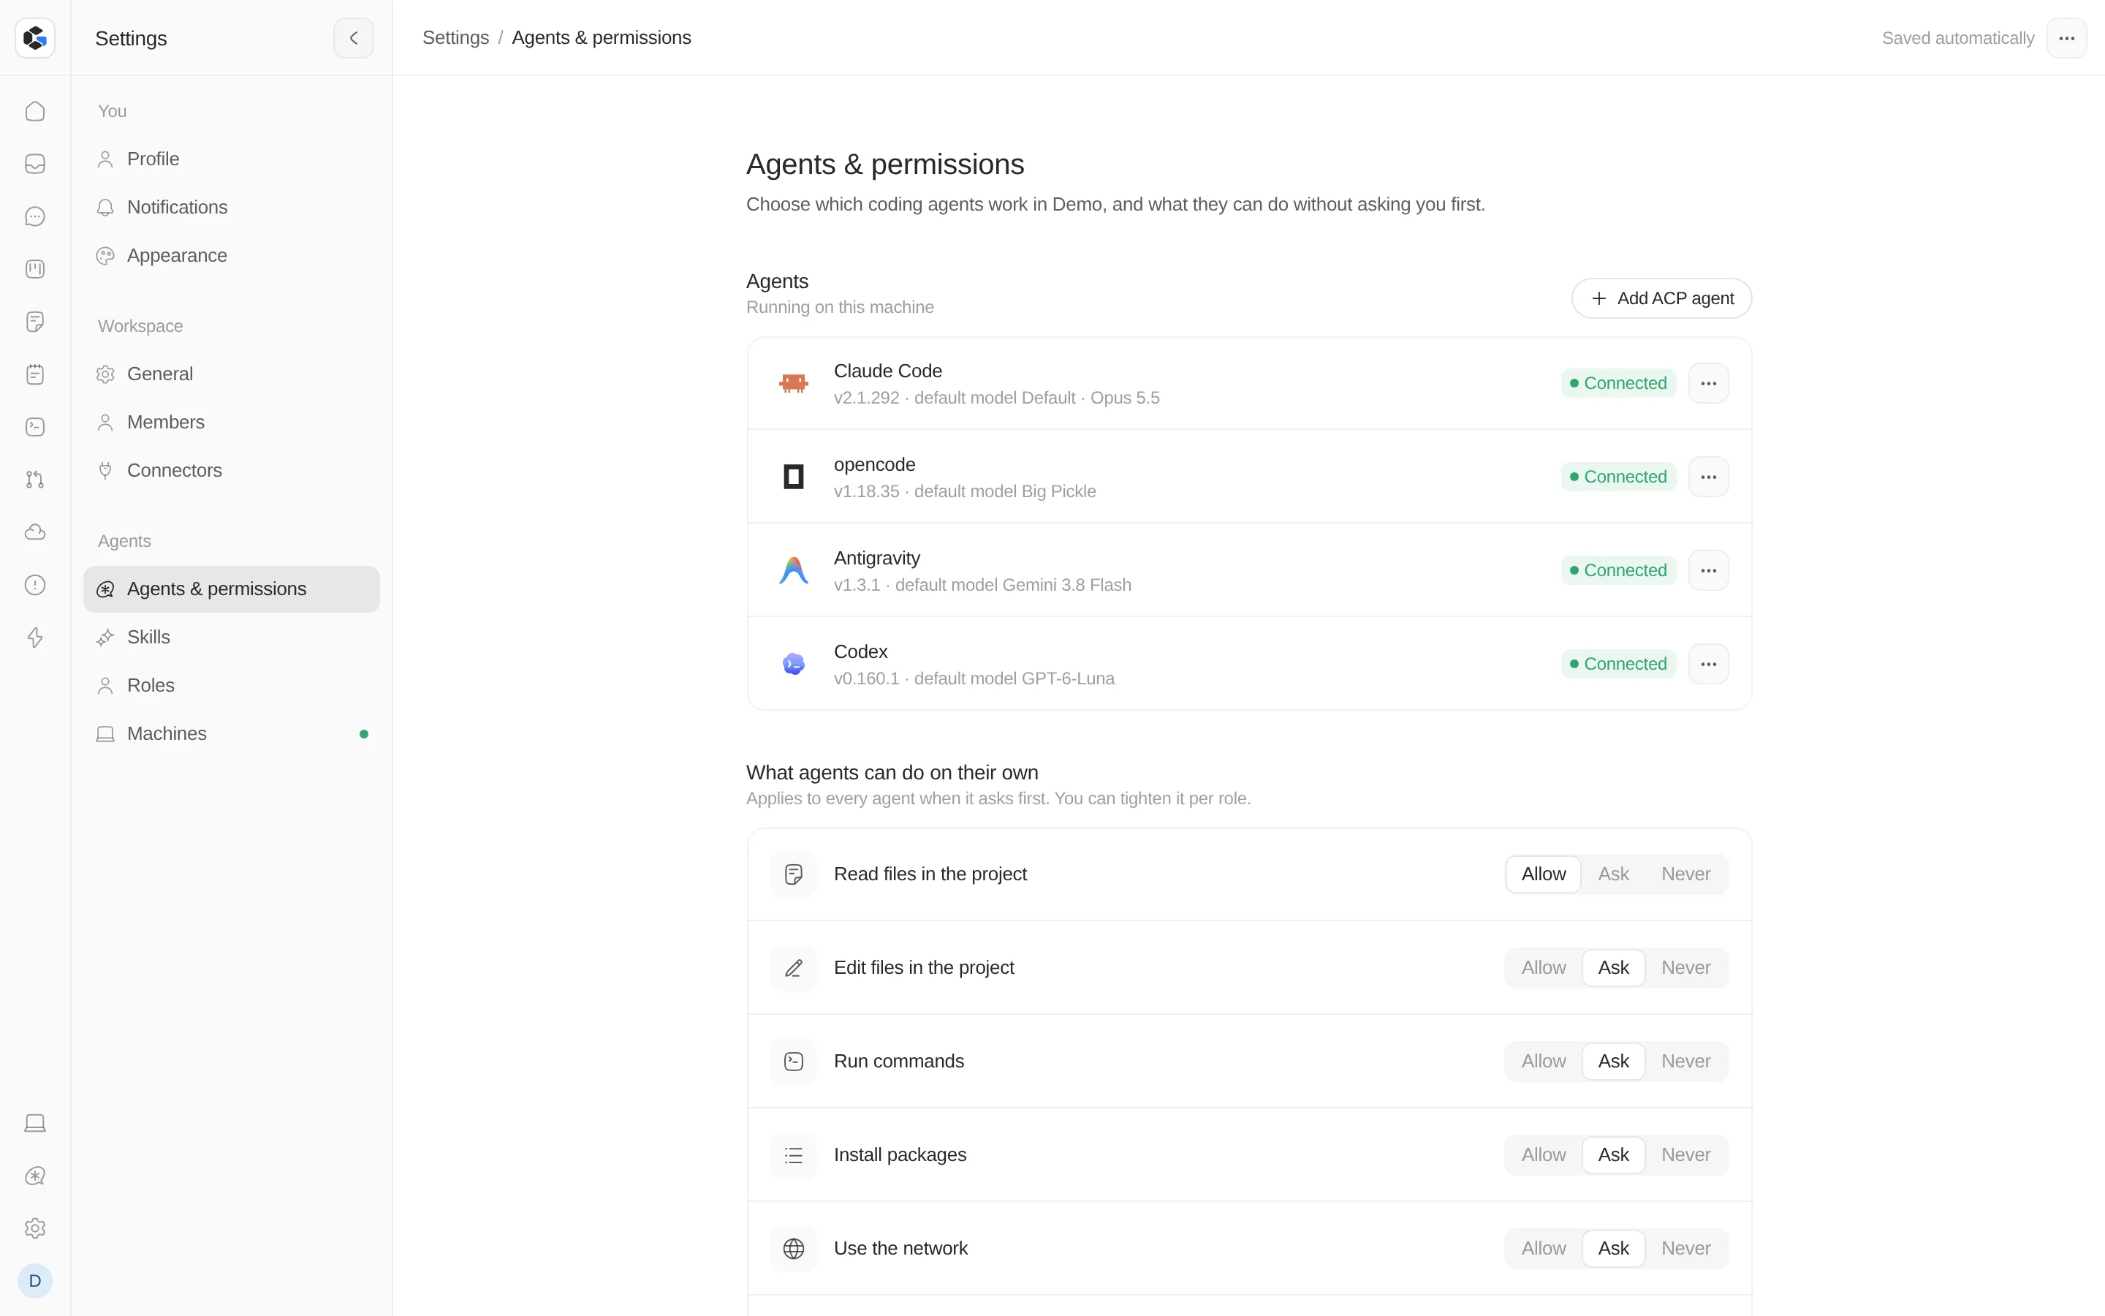The image size is (2105, 1316).
Task: Open the Codex more options menu
Action: click(x=1708, y=664)
